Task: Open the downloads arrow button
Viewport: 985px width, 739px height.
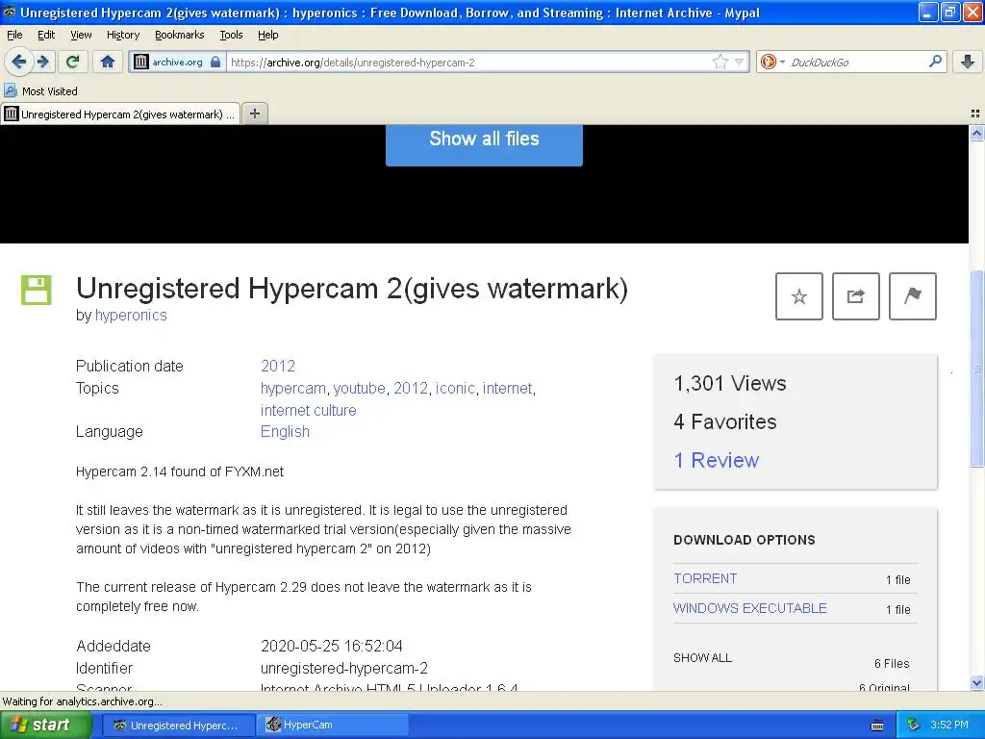Action: 967,62
